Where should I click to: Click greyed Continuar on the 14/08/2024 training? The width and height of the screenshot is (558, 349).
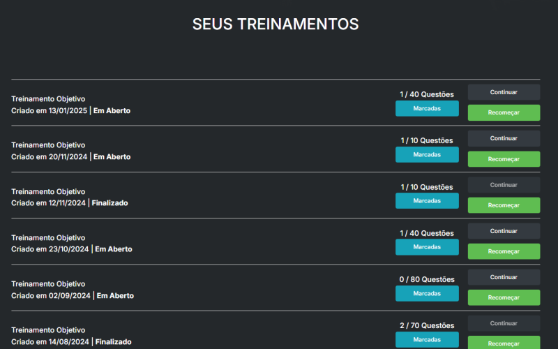tap(504, 323)
